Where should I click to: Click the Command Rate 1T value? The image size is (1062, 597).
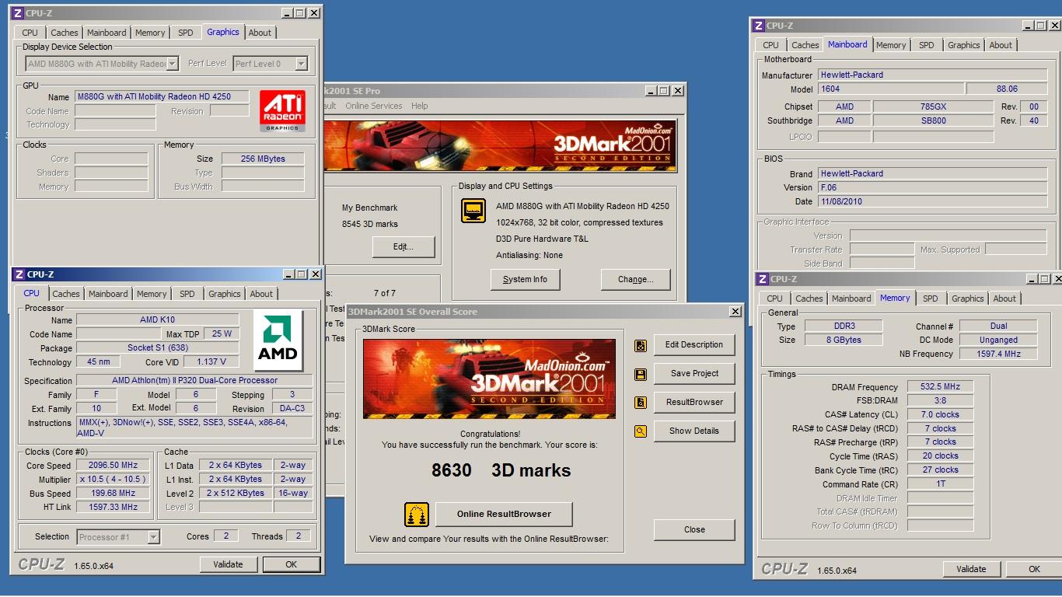940,484
